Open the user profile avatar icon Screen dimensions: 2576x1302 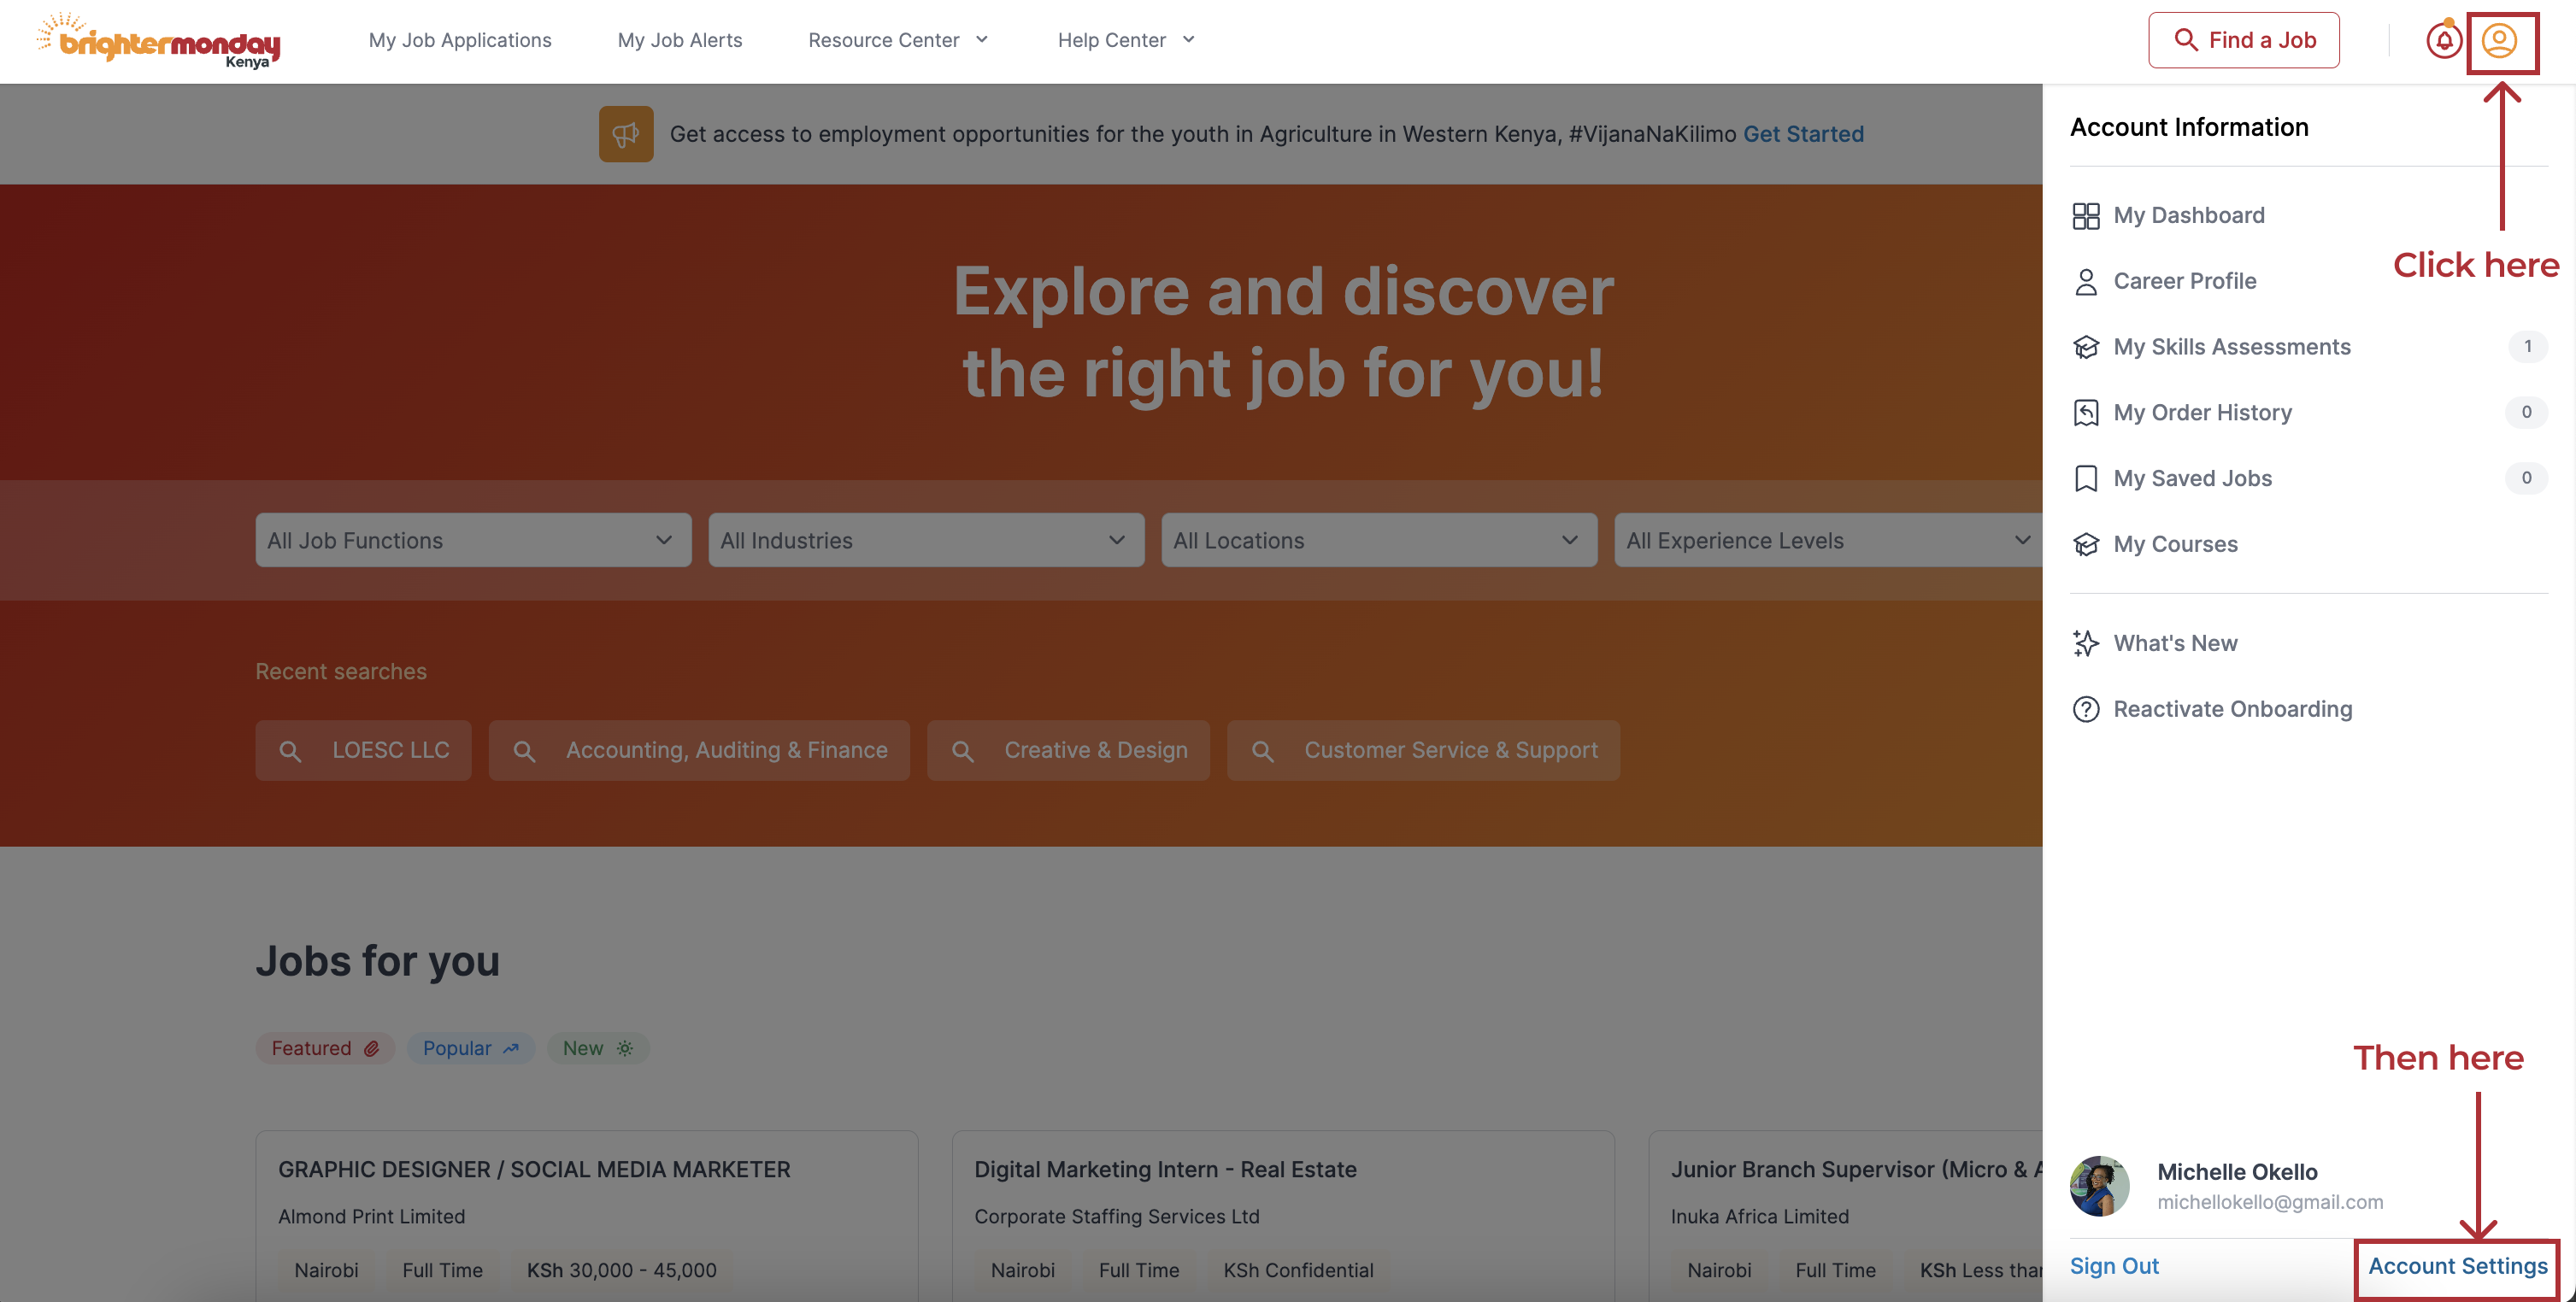(x=2499, y=41)
